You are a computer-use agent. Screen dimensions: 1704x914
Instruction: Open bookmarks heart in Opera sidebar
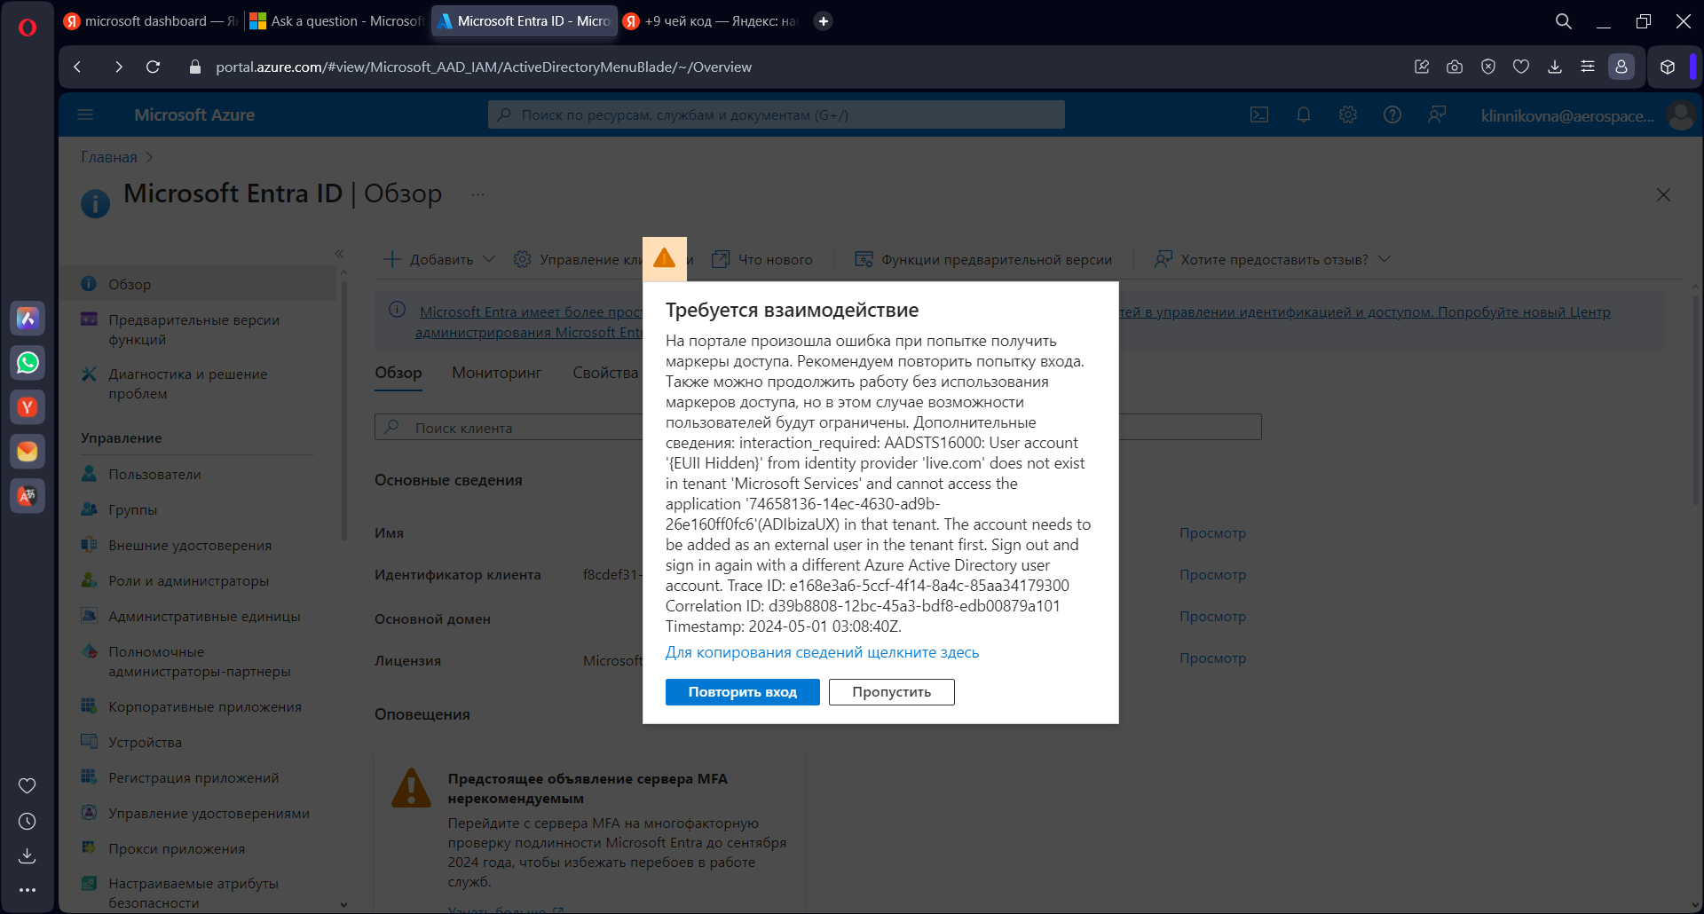tap(28, 785)
